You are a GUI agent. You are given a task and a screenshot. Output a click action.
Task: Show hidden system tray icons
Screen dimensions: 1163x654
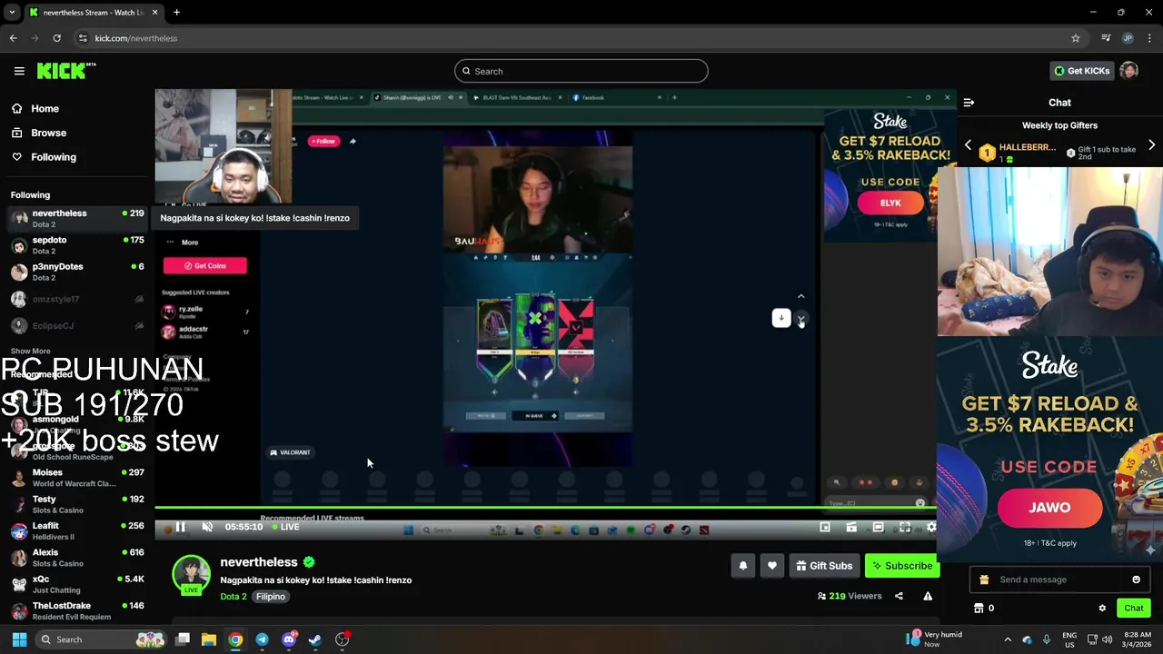pyautogui.click(x=1007, y=639)
